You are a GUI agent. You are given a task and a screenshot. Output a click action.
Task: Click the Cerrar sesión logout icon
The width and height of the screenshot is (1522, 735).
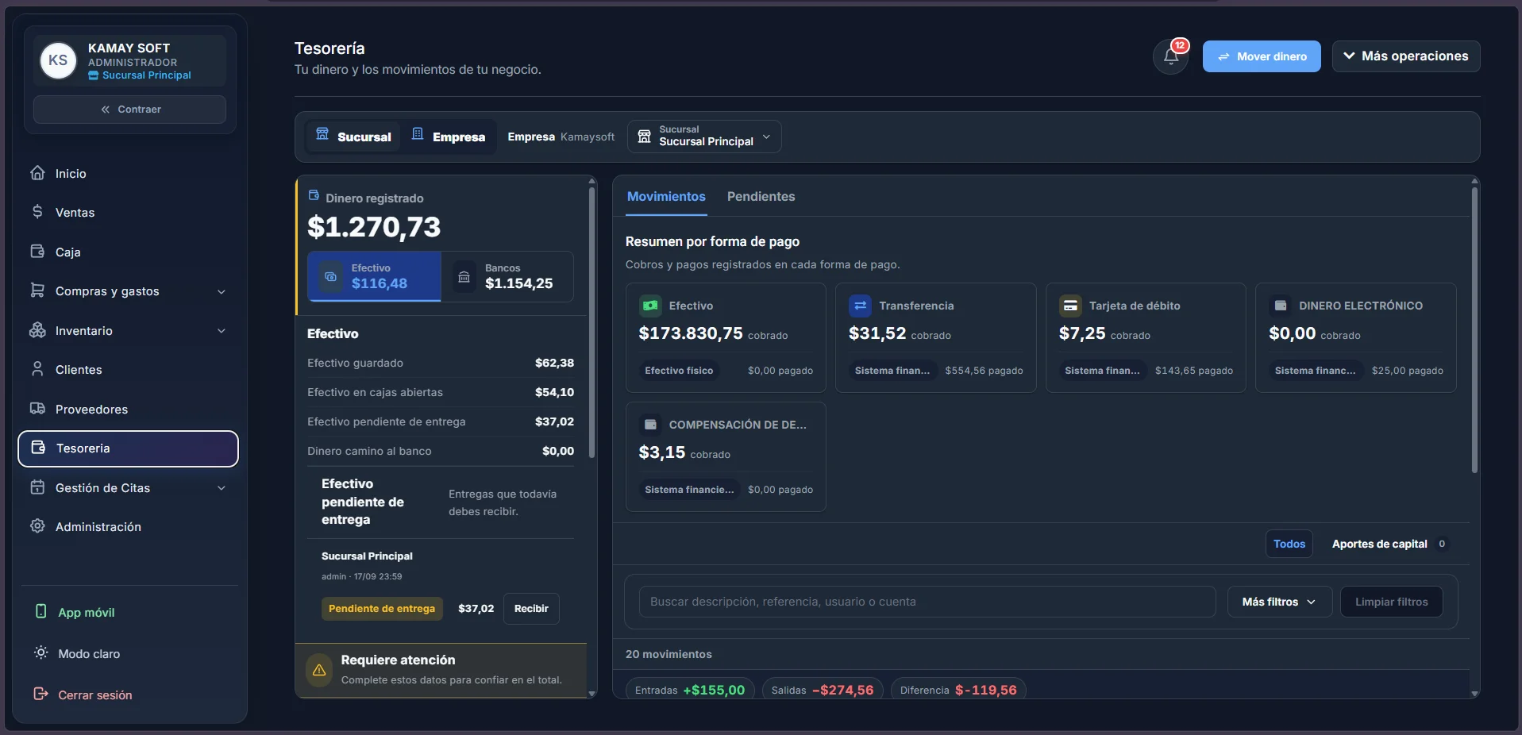[x=41, y=695]
